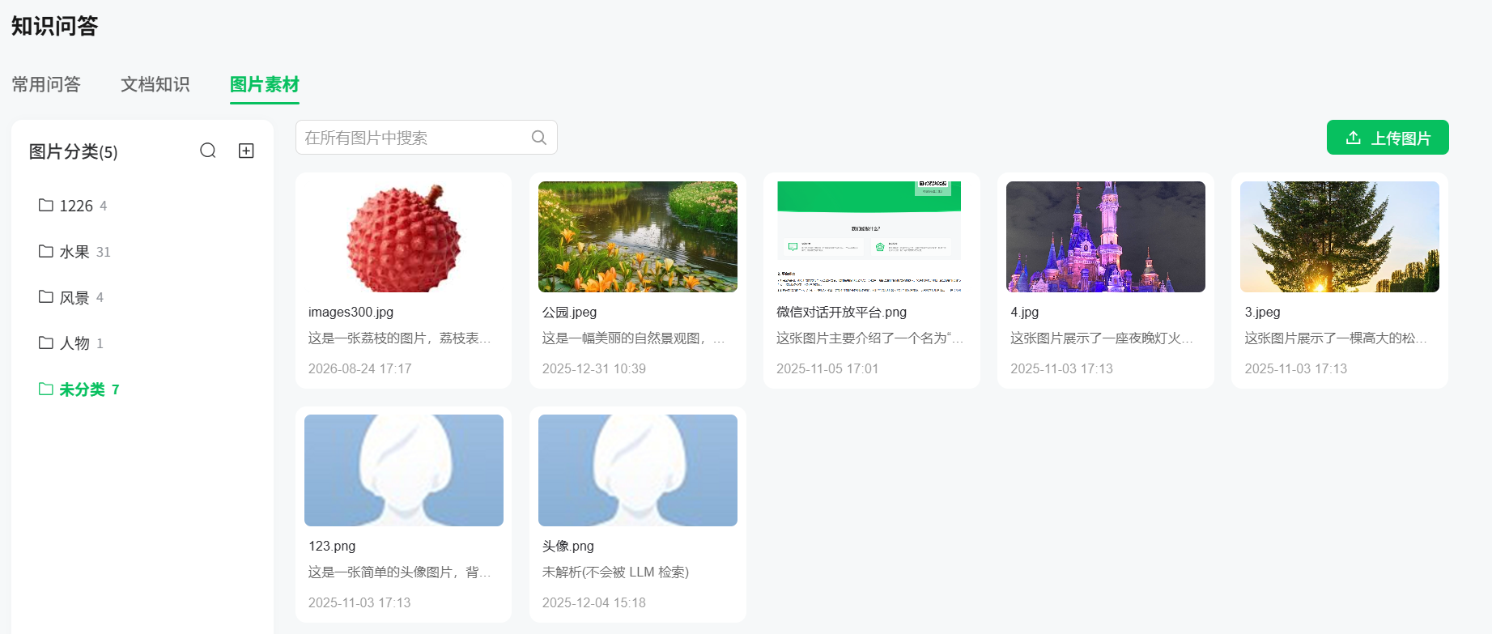Select the 图片素材 tab
The height and width of the screenshot is (634, 1492).
[x=265, y=84]
